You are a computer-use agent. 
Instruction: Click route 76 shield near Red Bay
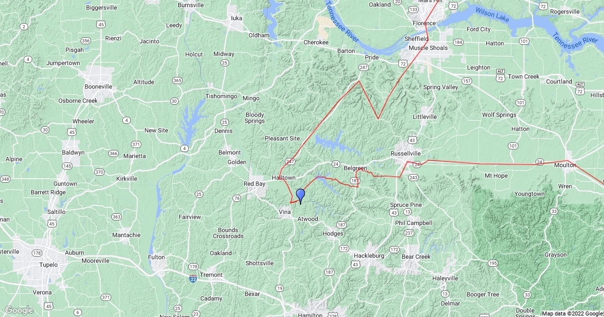(x=237, y=198)
